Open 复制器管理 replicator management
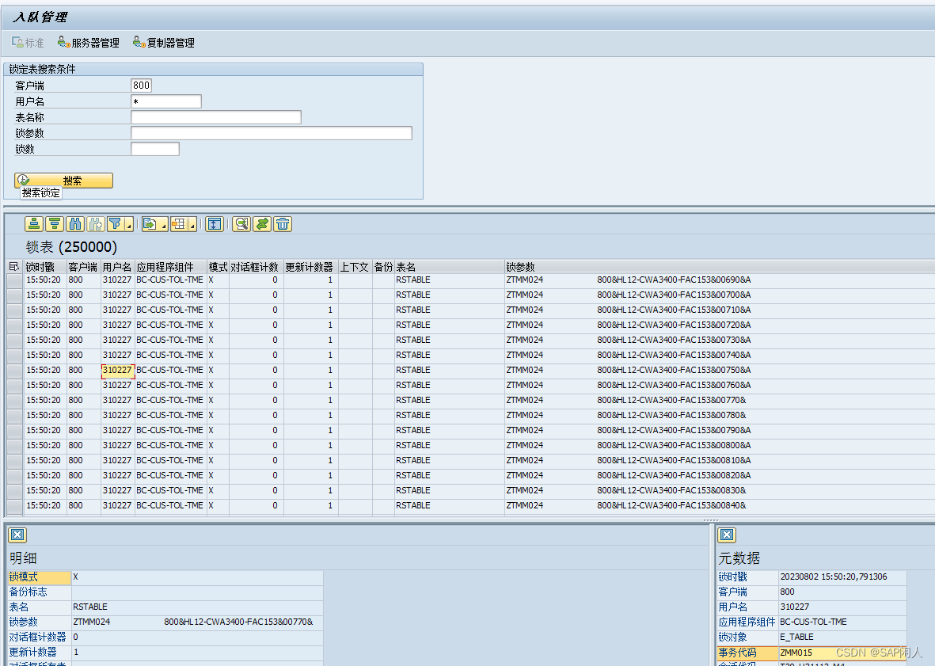Screen dimensions: 935x666 click(x=164, y=43)
